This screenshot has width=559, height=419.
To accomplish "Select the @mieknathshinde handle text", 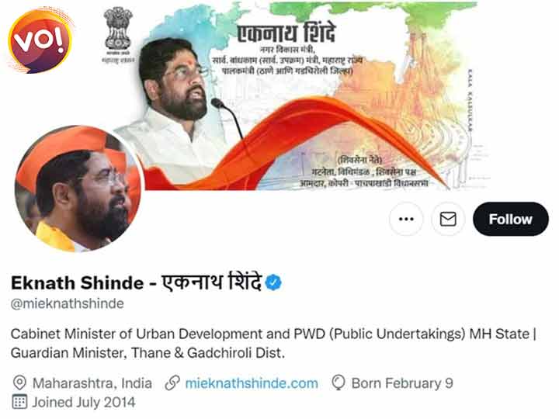I will pos(68,303).
